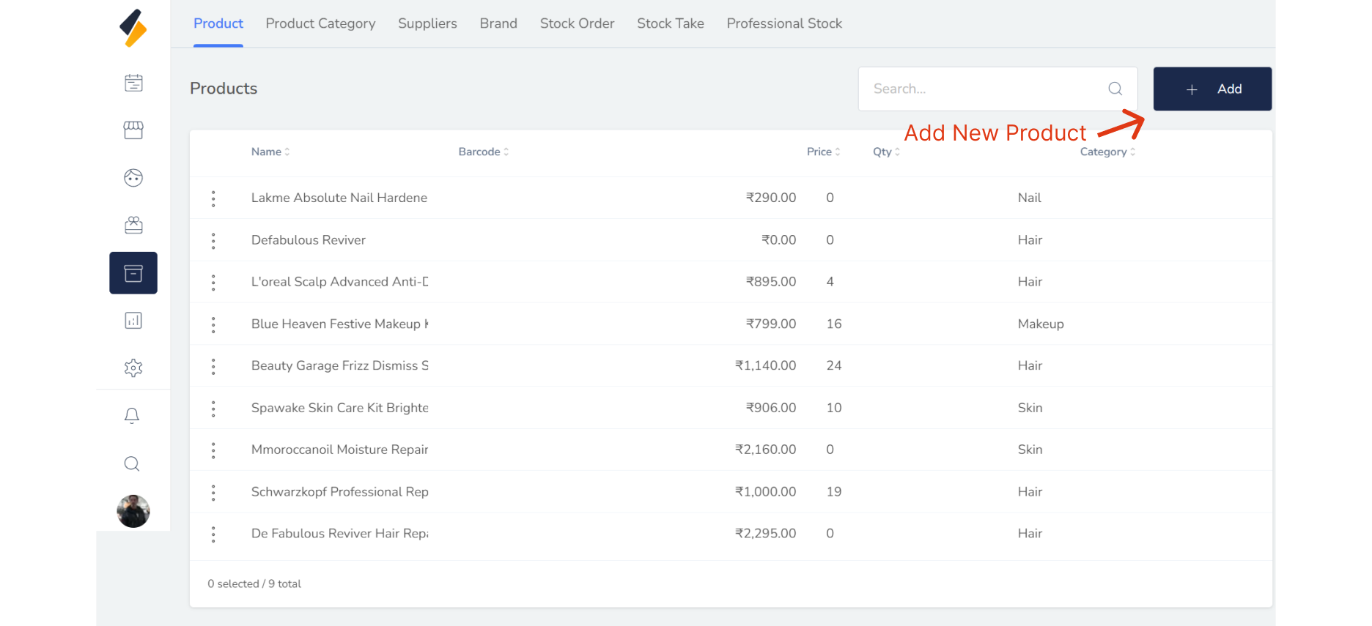Select the gift box sidebar icon
The image size is (1372, 626).
coord(133,226)
